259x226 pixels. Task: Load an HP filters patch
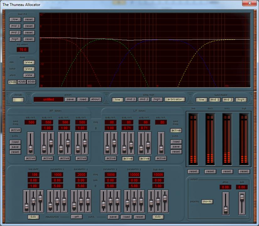pyautogui.click(x=15, y=142)
